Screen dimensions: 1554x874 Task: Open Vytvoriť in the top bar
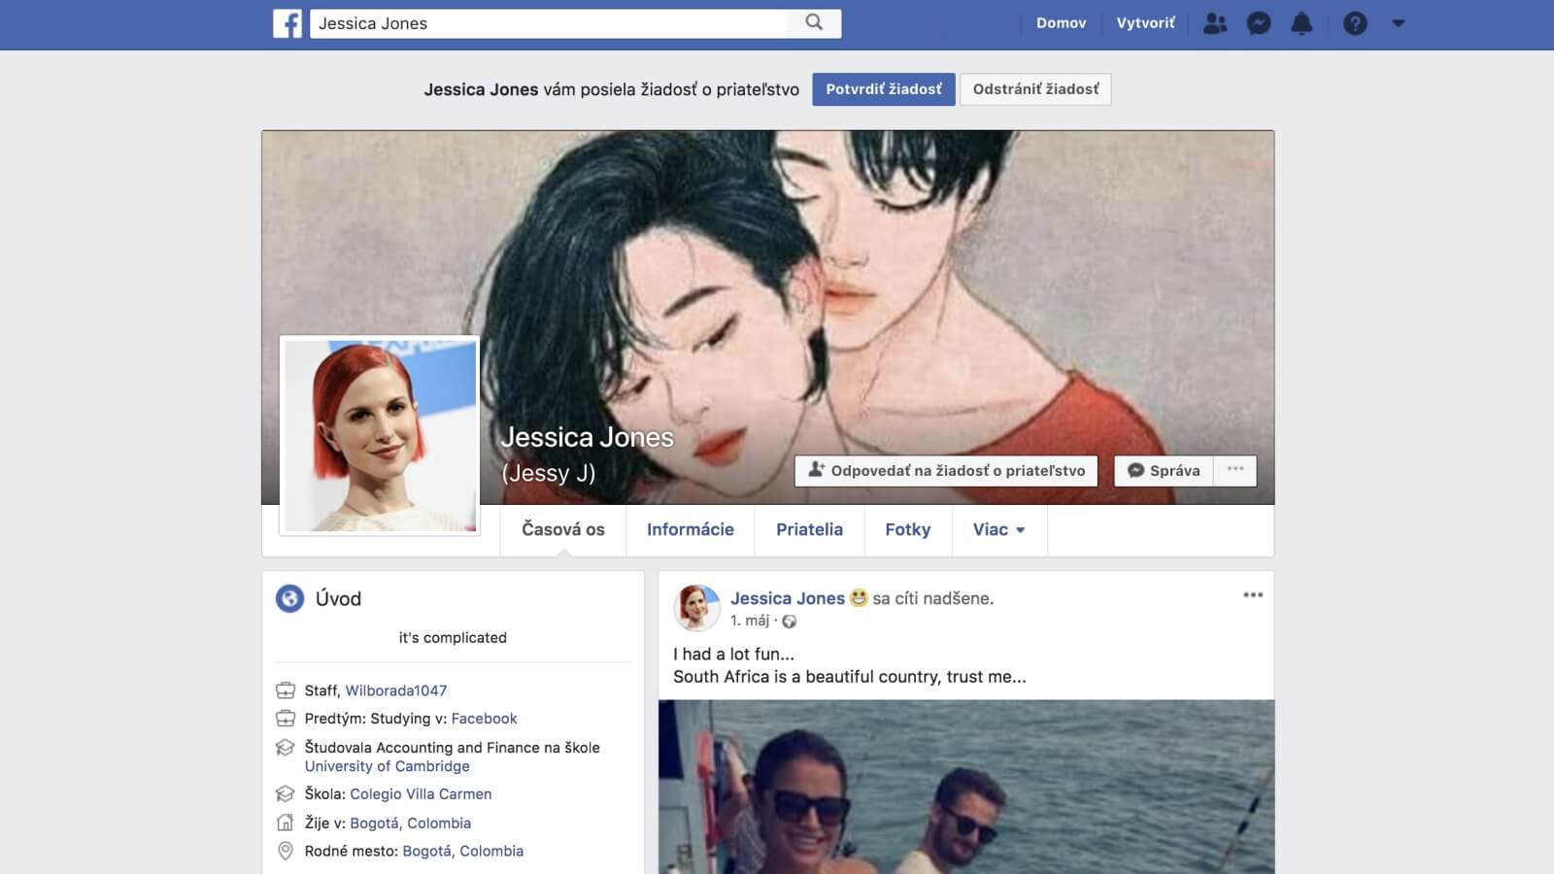point(1145,23)
